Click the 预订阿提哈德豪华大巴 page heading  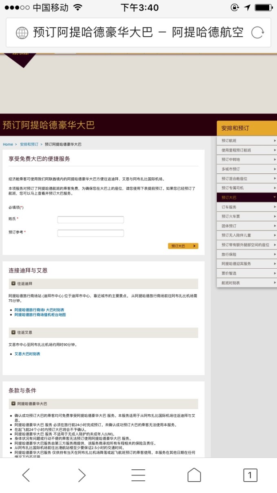point(48,125)
